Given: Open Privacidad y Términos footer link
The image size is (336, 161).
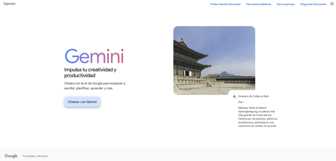Looking at the screenshot, I should pos(35,156).
